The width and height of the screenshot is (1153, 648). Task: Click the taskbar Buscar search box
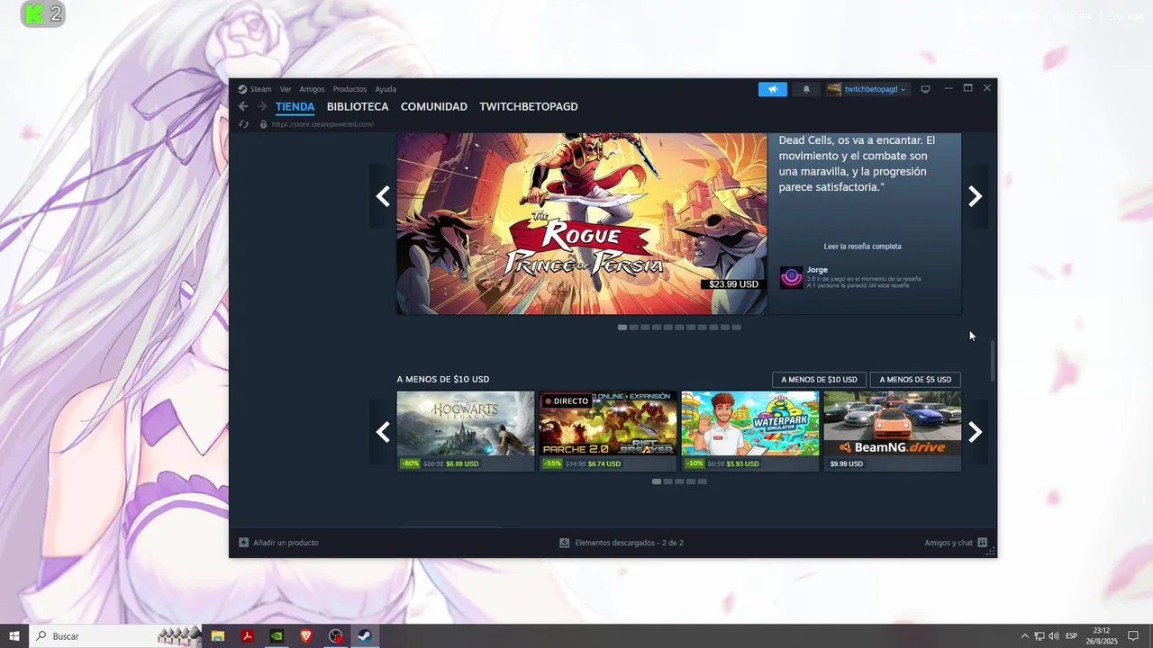pos(115,636)
